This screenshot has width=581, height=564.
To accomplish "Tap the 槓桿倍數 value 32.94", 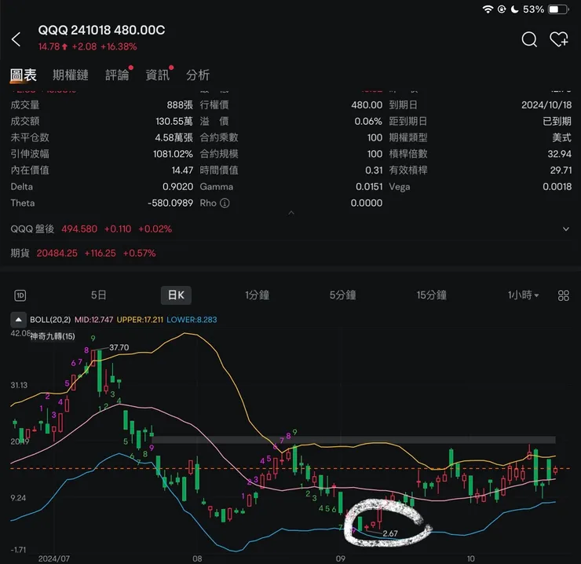I will (560, 154).
